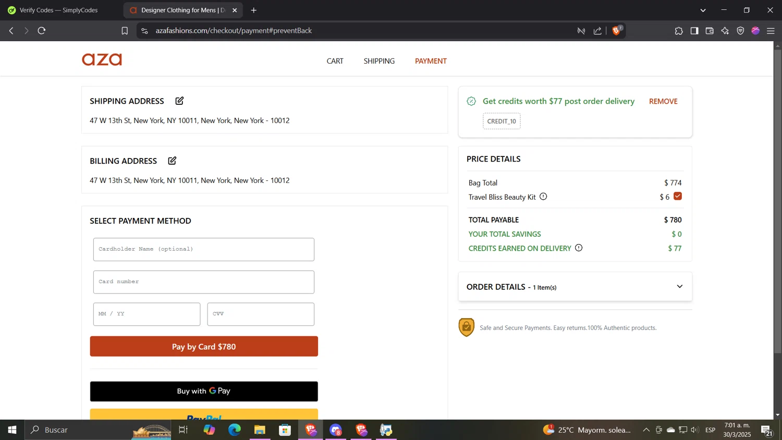Edit the billing address pencil icon
782x440 pixels.
[172, 161]
